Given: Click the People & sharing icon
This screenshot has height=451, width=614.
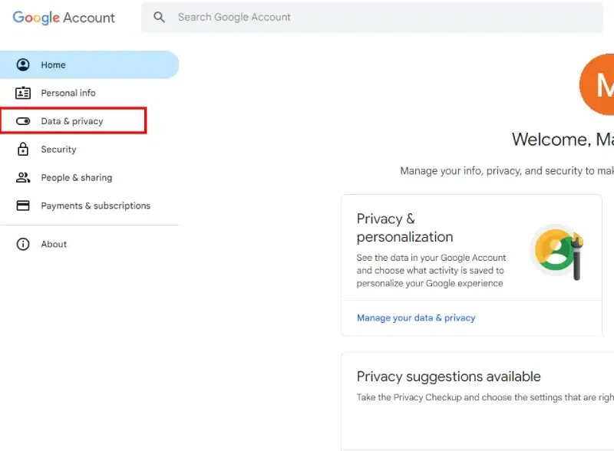Looking at the screenshot, I should pos(23,177).
